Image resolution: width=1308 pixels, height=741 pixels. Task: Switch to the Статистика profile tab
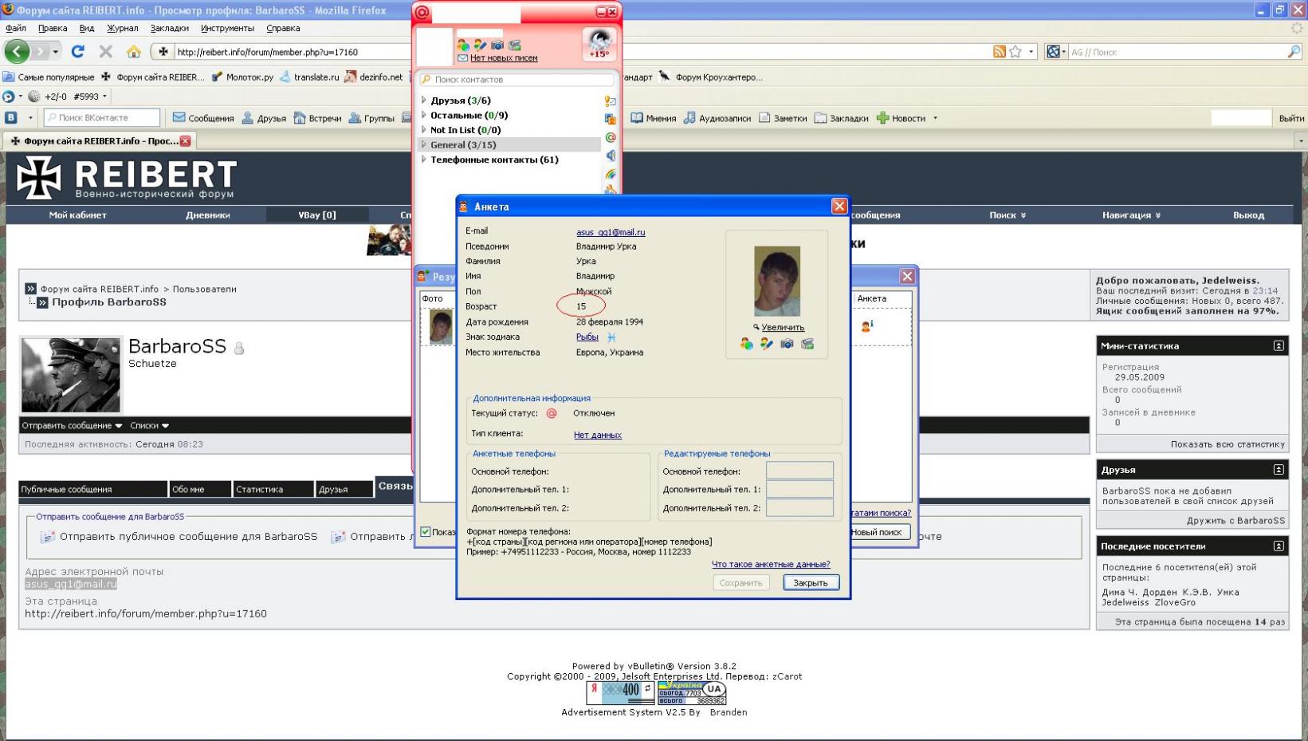pyautogui.click(x=273, y=490)
